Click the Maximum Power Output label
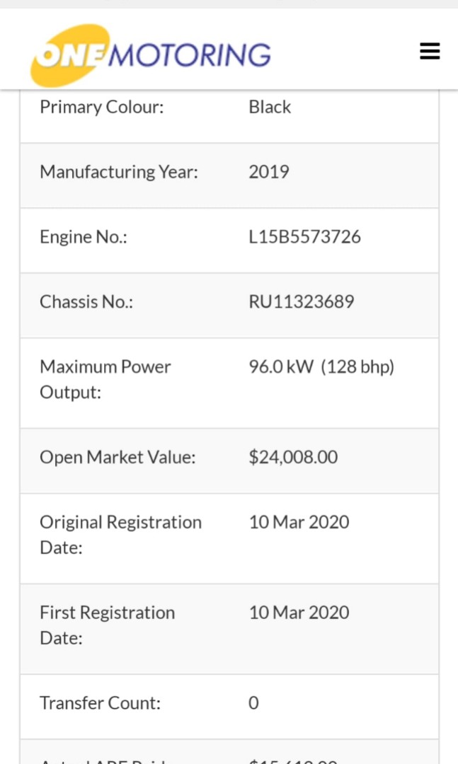The height and width of the screenshot is (764, 458). click(105, 379)
